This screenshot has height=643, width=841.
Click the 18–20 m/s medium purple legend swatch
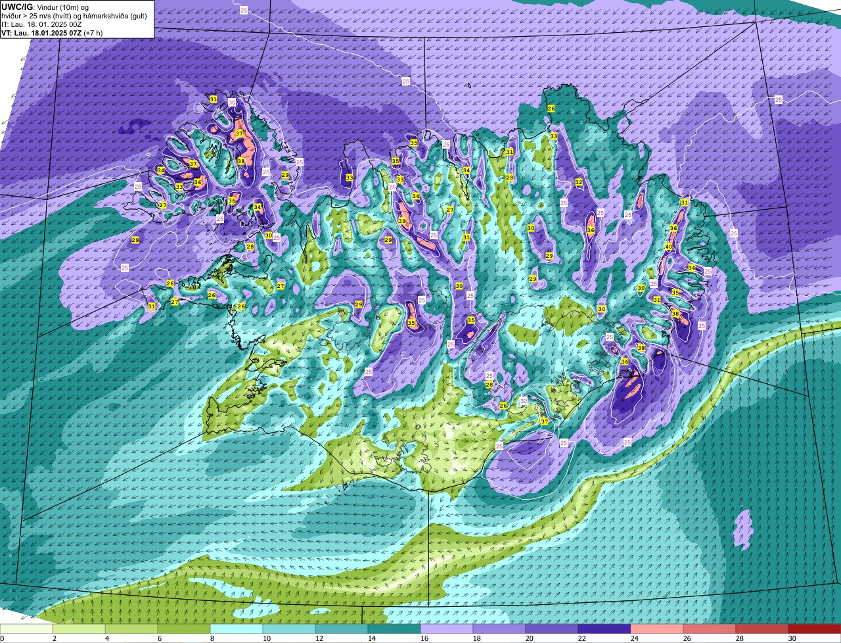499,629
